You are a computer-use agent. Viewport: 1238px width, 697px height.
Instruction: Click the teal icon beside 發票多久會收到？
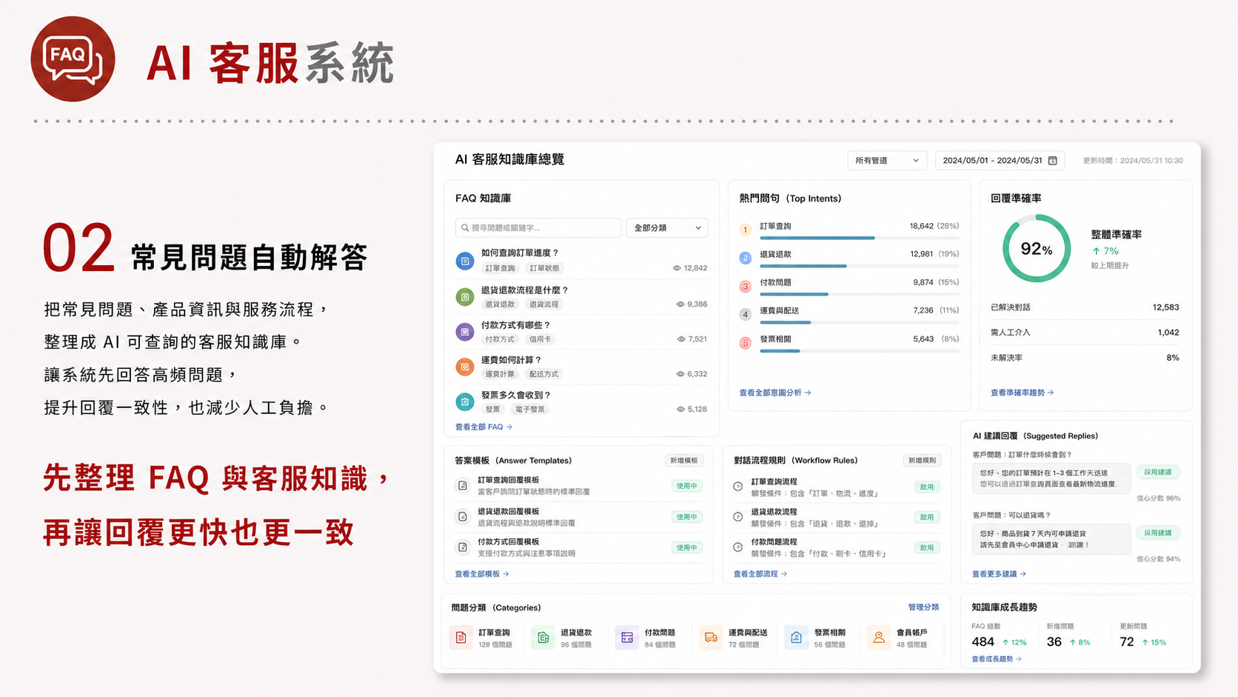[x=465, y=401]
